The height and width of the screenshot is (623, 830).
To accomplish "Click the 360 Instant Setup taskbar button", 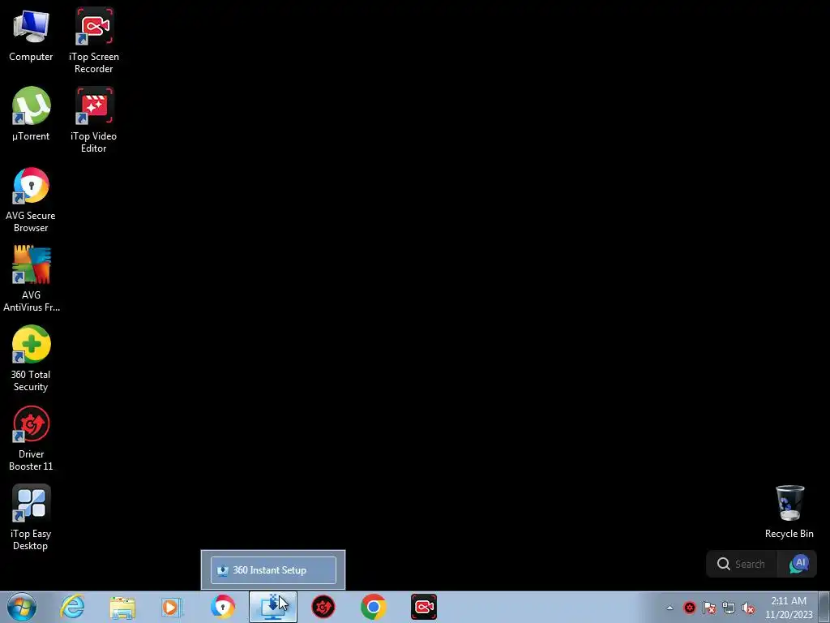I will point(273,607).
